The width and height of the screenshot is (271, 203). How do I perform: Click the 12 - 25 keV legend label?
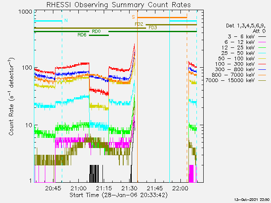pos(238,48)
